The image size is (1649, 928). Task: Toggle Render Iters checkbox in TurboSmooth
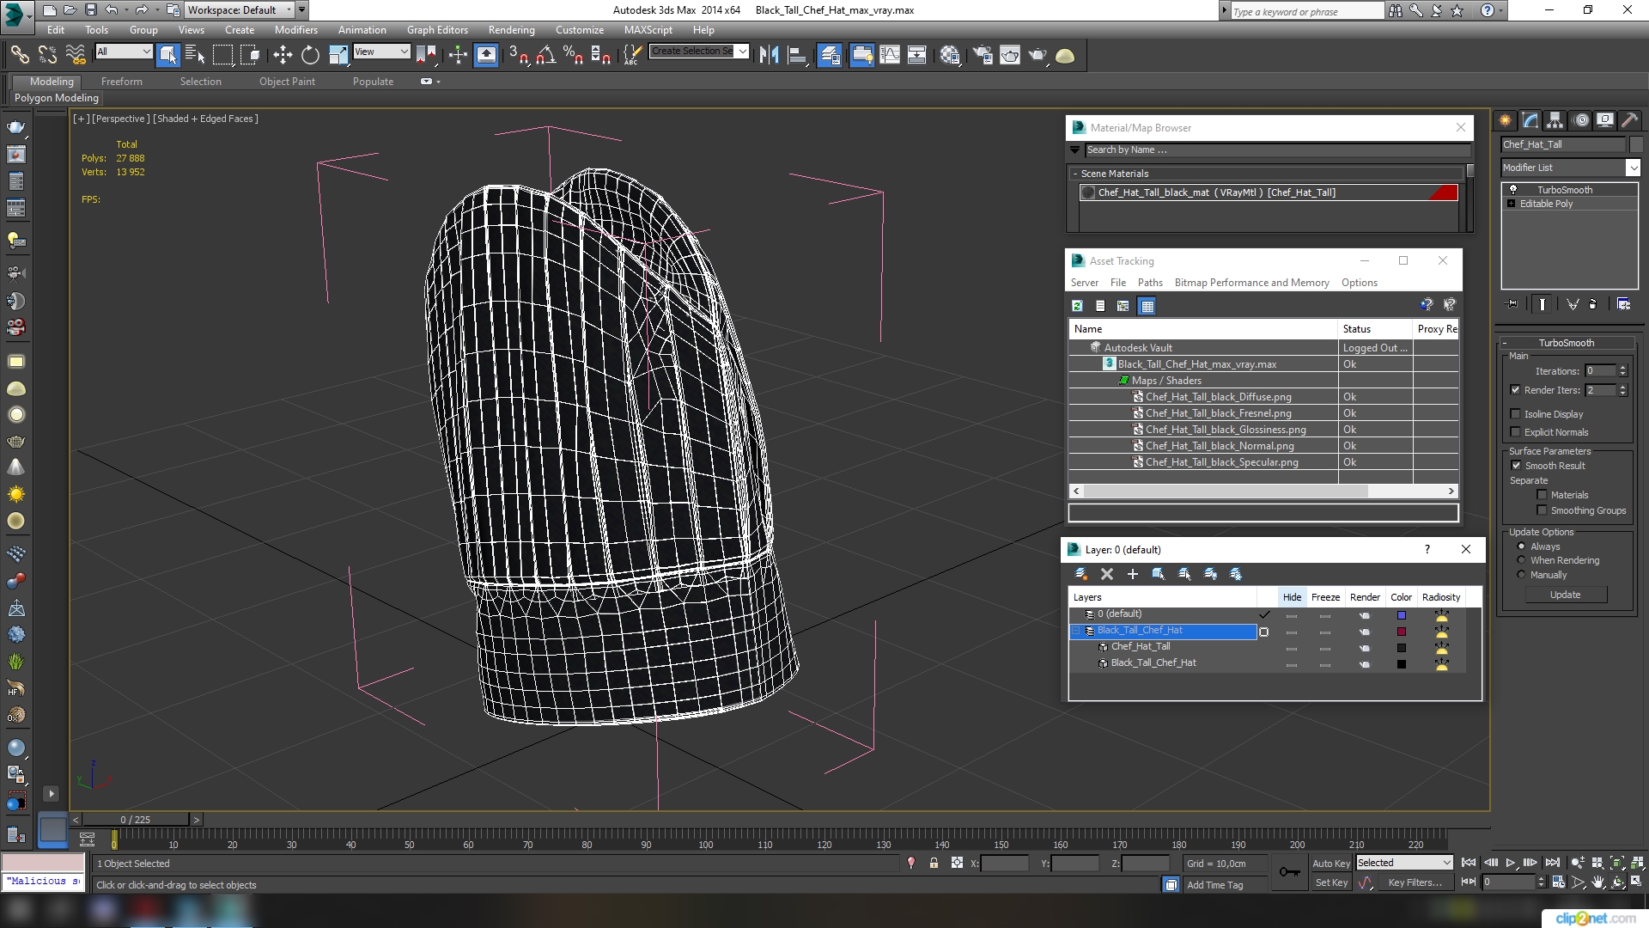click(1515, 390)
